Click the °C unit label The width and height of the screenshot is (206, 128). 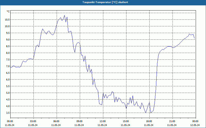pos(8,12)
